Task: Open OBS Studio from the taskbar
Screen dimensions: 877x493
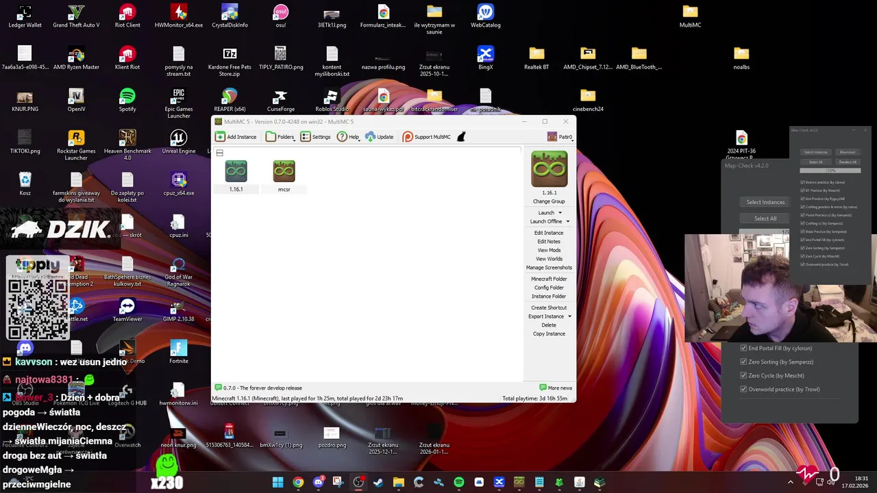Action: (358, 482)
